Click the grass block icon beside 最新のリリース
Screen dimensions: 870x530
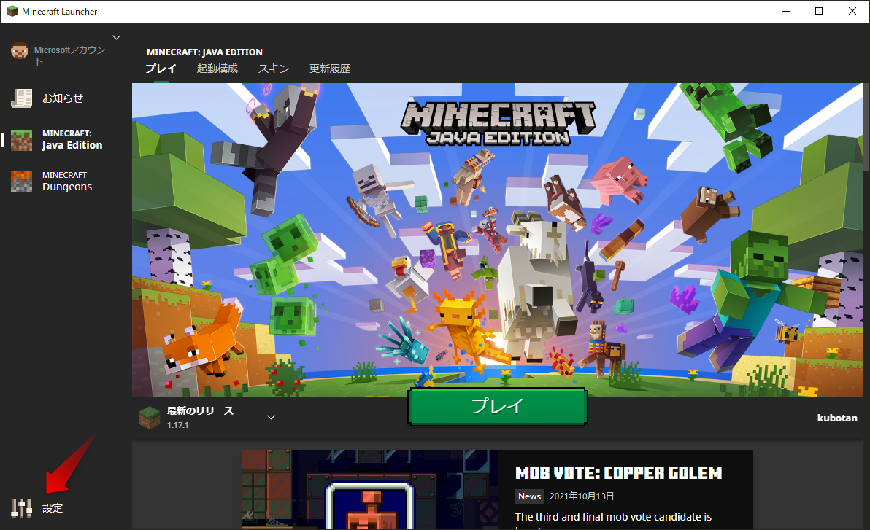point(150,417)
